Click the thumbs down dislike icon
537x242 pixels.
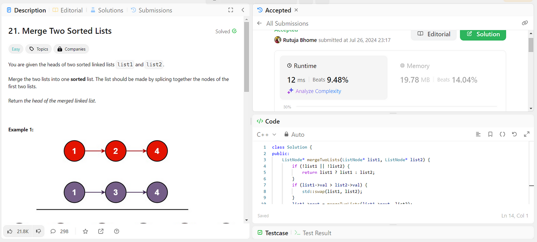coord(38,231)
